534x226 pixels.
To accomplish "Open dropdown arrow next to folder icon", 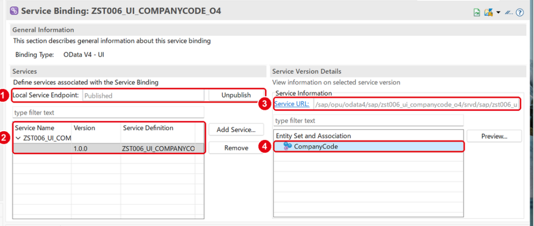I will (498, 12).
